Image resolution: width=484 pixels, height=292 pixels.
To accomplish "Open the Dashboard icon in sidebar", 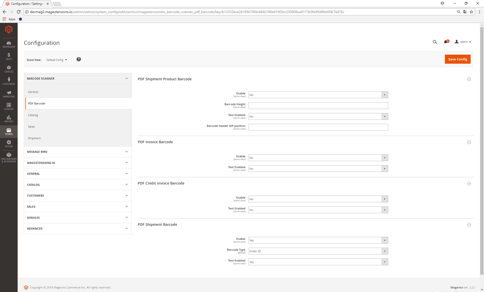I will point(9,44).
